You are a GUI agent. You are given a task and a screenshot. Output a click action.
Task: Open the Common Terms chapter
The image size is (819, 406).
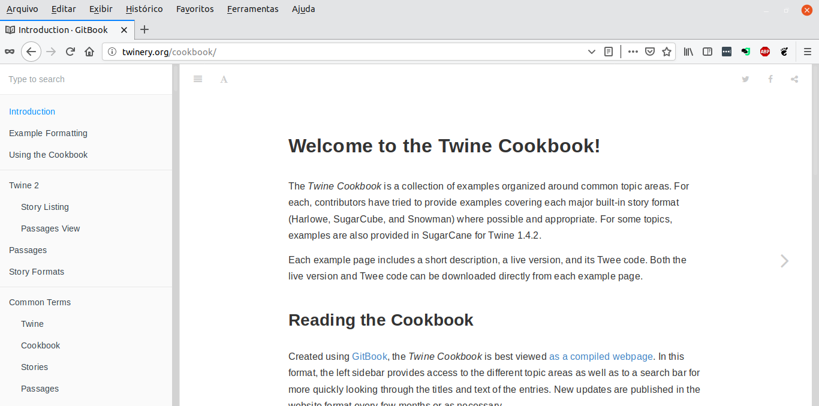pyautogui.click(x=40, y=302)
